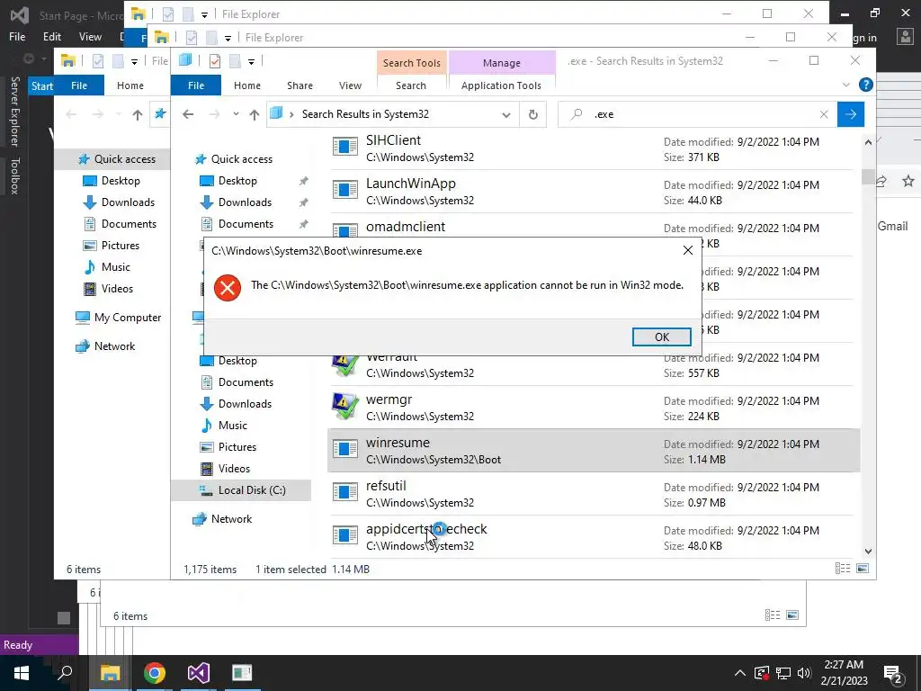Viewport: 921px width, 691px height.
Task: Open taskbar search
Action: (x=65, y=673)
